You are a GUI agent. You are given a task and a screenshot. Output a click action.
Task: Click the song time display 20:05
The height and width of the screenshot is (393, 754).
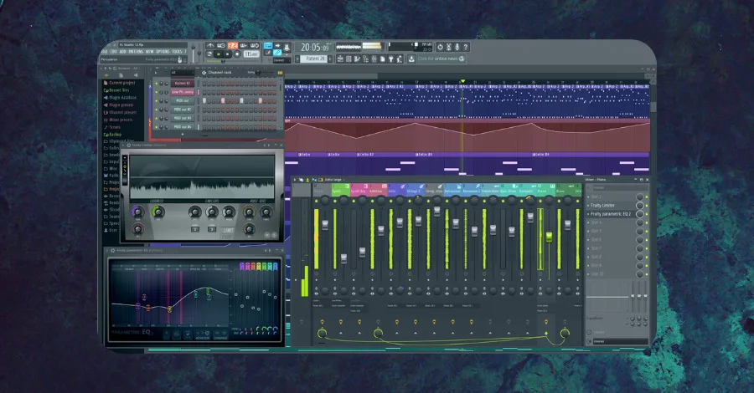click(x=316, y=47)
